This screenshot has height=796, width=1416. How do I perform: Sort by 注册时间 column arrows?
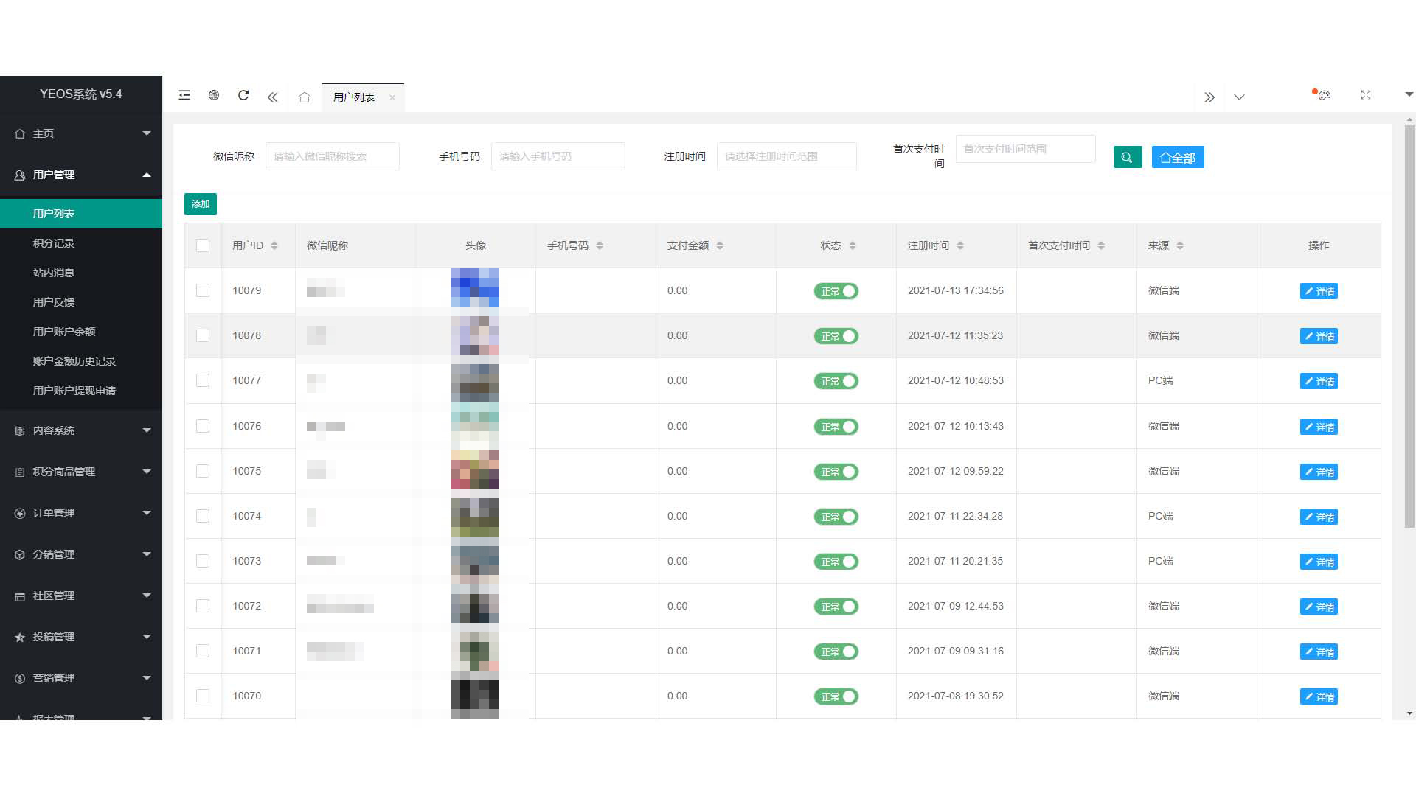click(960, 245)
